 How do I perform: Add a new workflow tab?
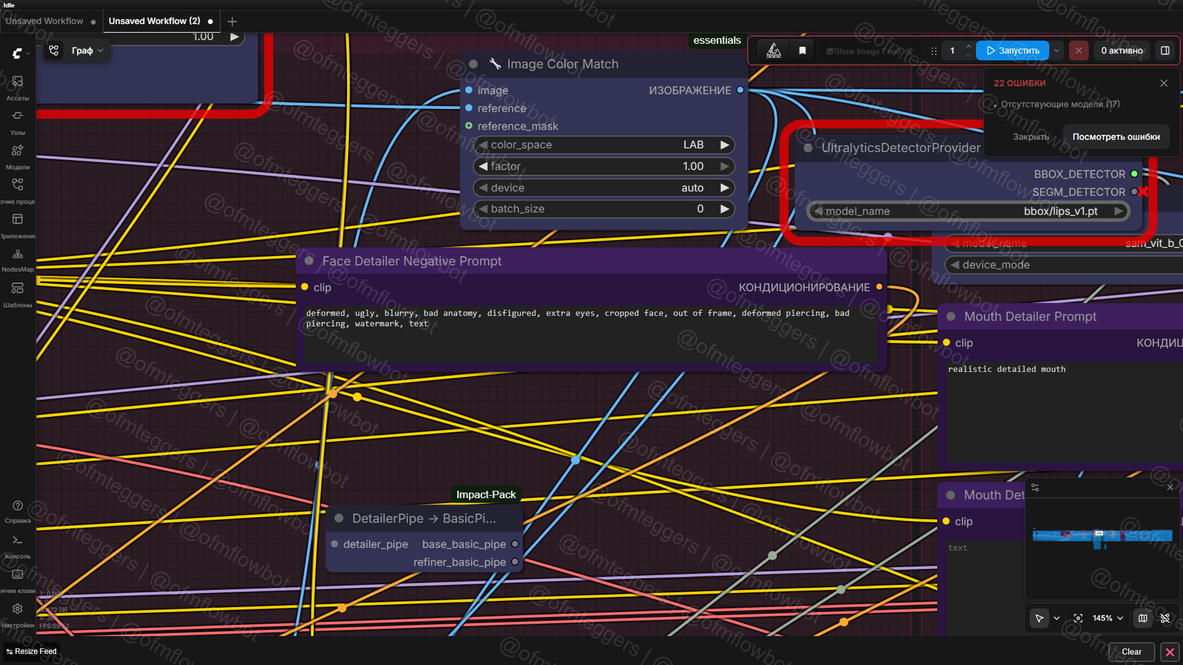point(232,22)
